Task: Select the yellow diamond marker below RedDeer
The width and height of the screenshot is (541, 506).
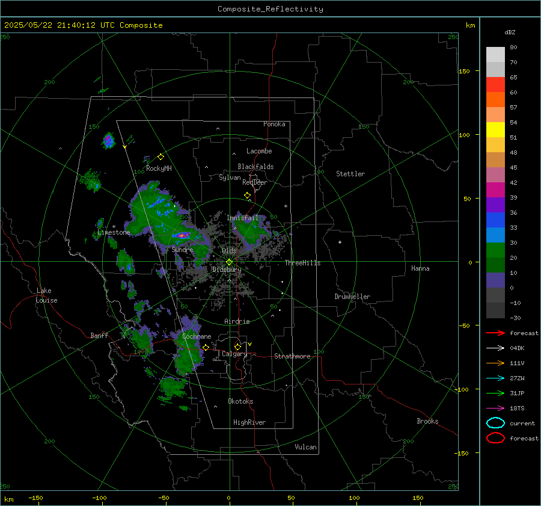Action: [x=248, y=196]
